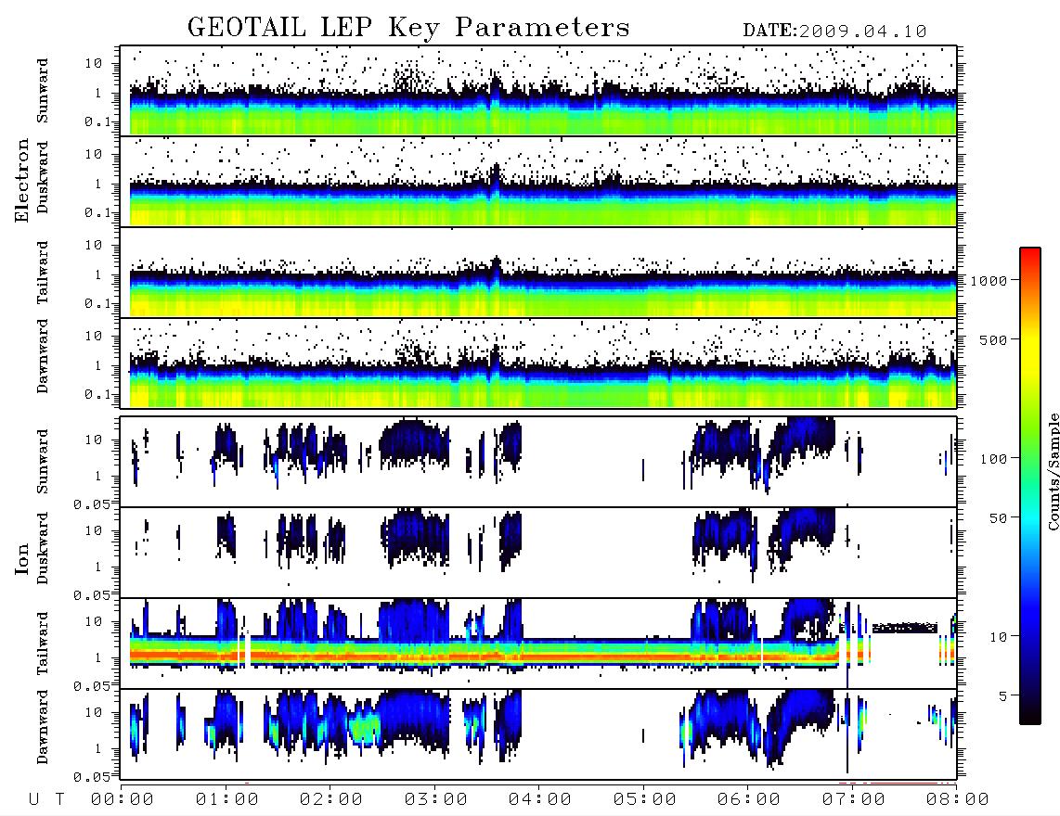Click the UT axis label
Screen dimensions: 1060x816
(46, 799)
